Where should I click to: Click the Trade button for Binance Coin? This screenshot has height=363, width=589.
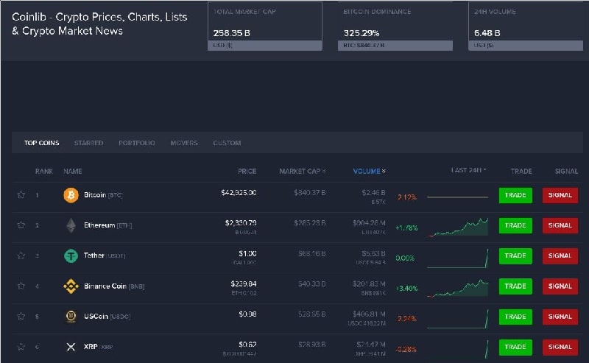pyautogui.click(x=515, y=286)
